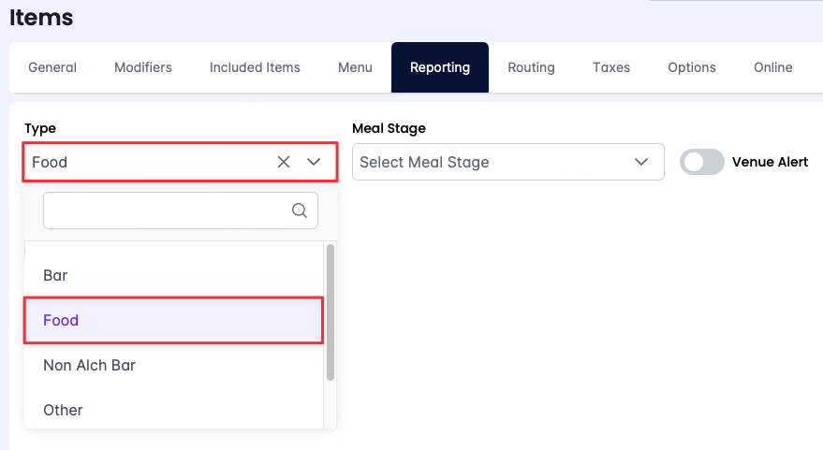Toggle the Venue Alert switch

(x=701, y=162)
